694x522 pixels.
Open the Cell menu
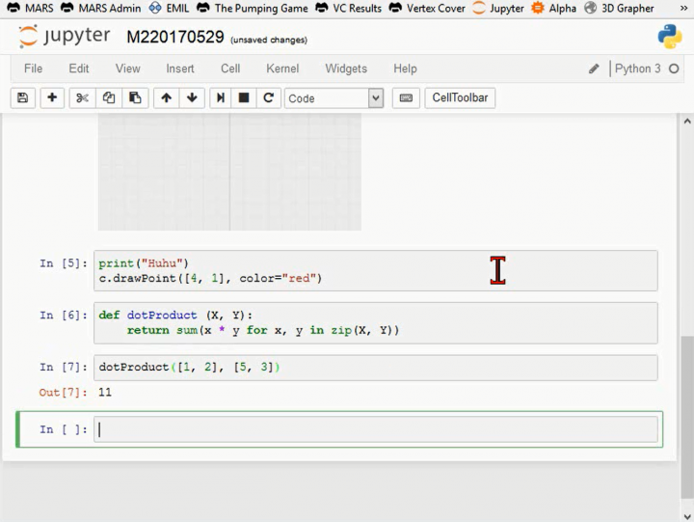click(230, 69)
